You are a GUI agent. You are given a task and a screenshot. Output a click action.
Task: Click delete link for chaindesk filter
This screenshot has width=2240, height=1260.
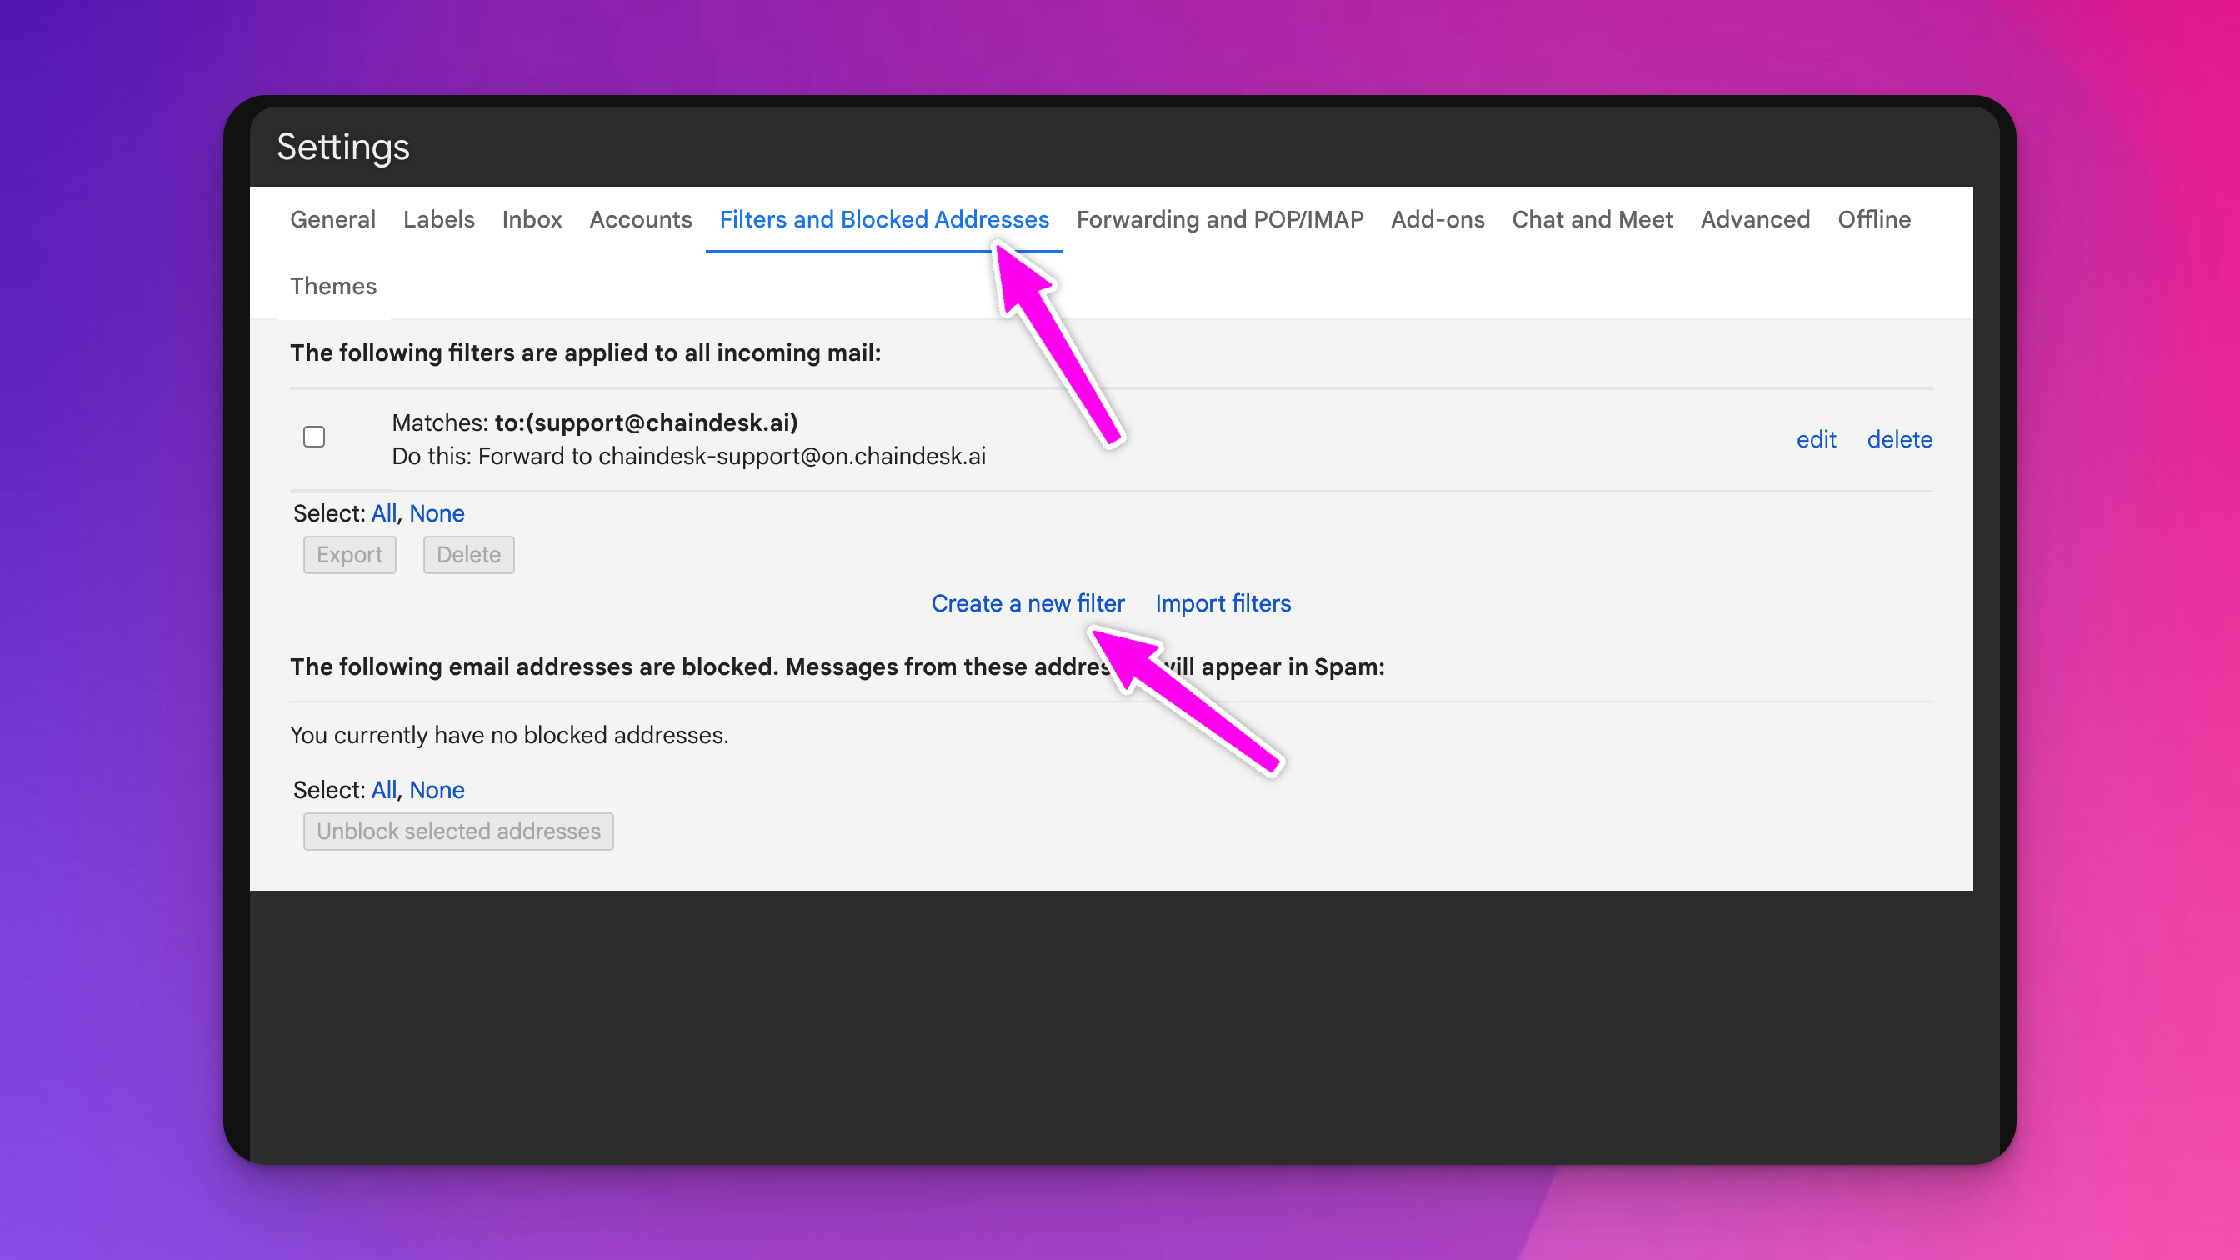click(1899, 439)
